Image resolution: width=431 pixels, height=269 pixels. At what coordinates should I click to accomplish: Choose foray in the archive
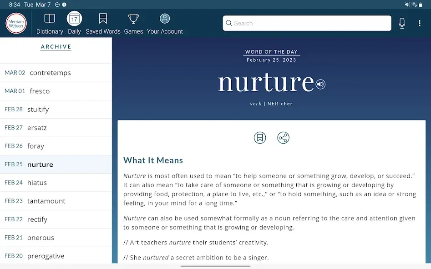(56, 146)
